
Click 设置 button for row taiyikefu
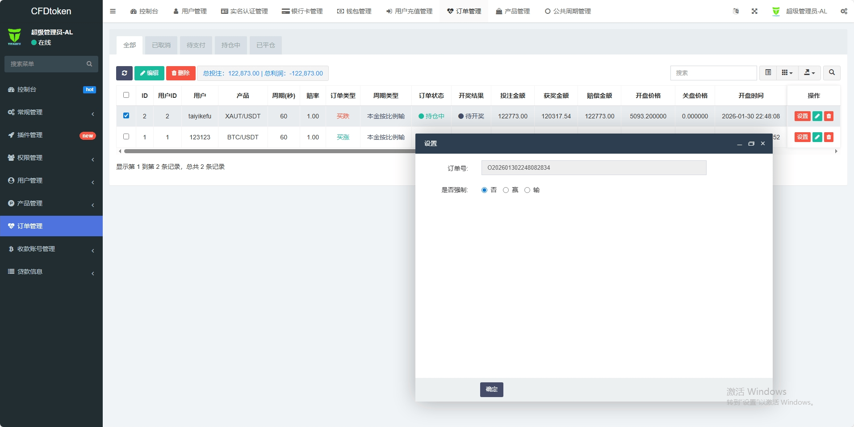(x=803, y=116)
